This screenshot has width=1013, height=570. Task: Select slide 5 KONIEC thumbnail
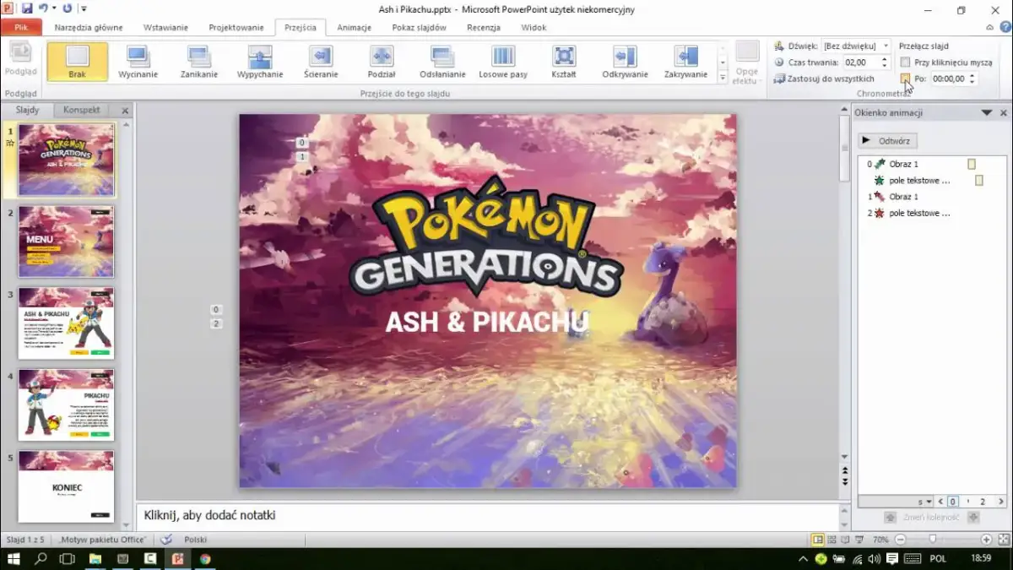tap(68, 486)
